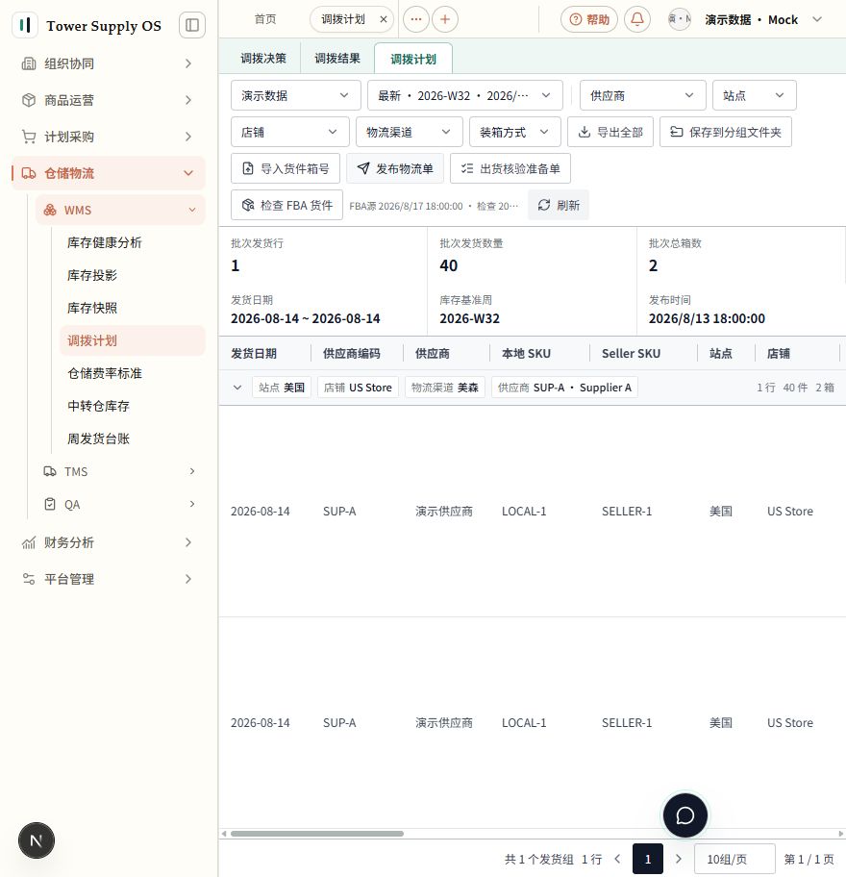
Task: Open 仓储费率标准 in the sidebar
Action: pos(133,373)
